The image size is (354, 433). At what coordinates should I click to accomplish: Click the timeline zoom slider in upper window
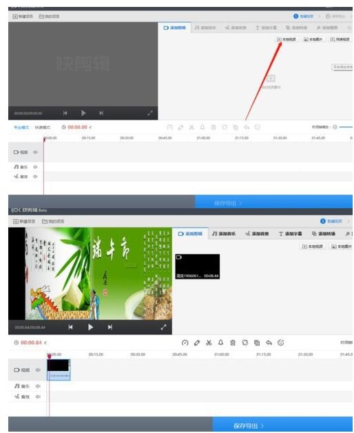[x=346, y=128]
